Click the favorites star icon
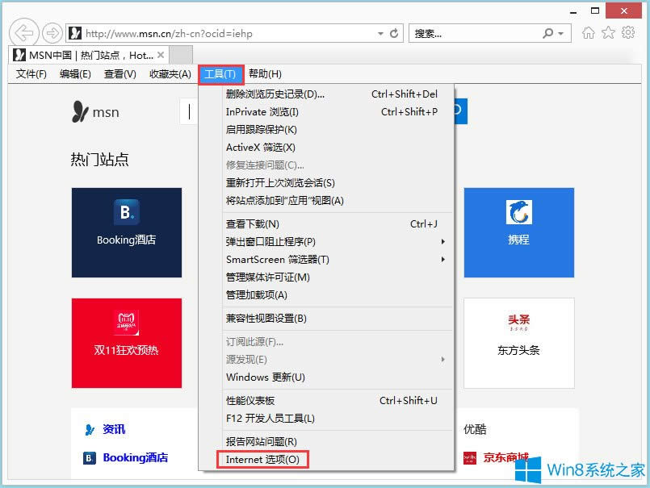 610,33
